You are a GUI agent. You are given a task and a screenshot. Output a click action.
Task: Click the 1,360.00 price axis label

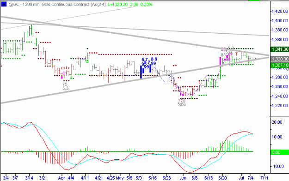click(x=280, y=40)
